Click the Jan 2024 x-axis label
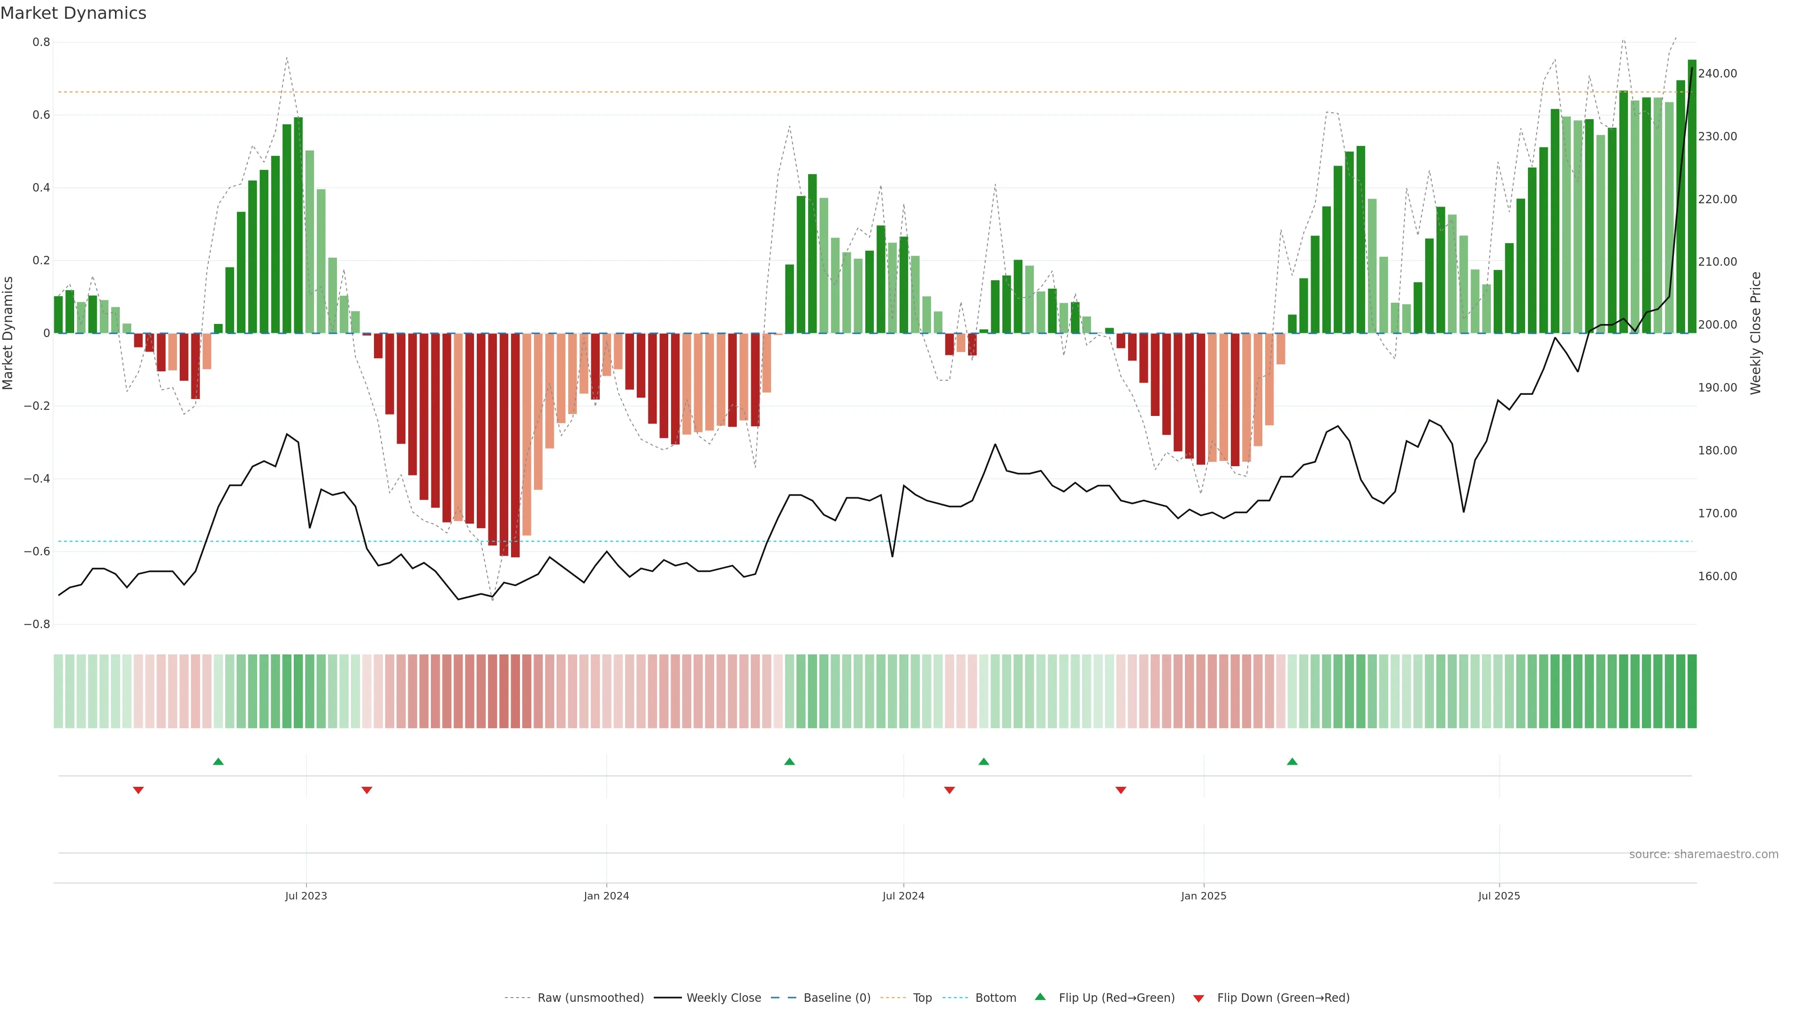This screenshot has width=1802, height=1014. click(606, 896)
